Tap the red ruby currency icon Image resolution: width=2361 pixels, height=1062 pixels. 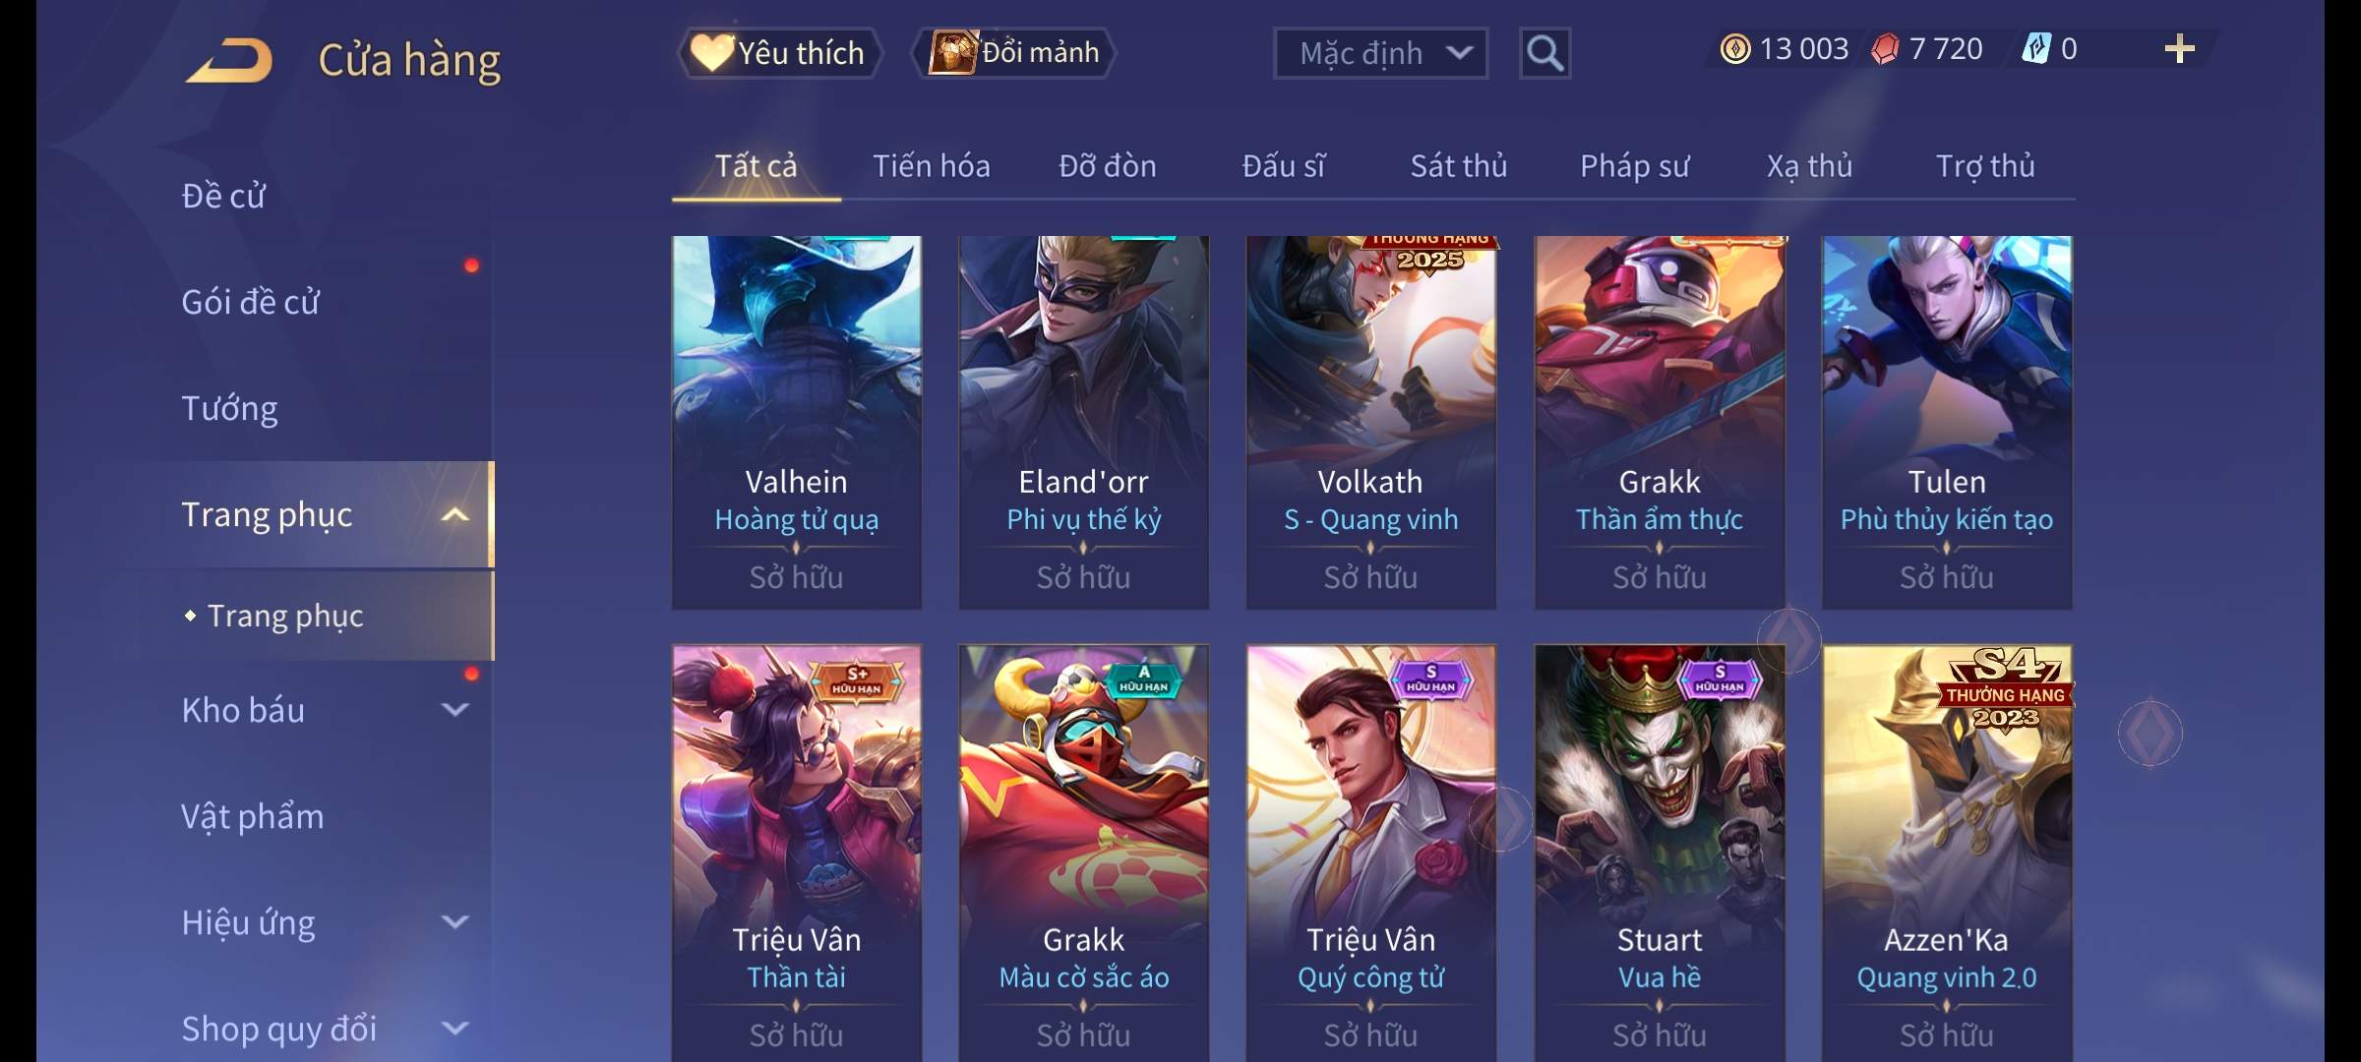pyautogui.click(x=1885, y=49)
